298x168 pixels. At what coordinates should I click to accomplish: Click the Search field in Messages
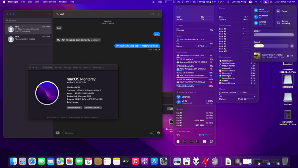[28, 20]
